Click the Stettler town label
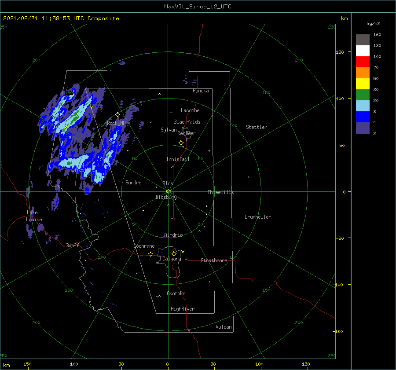 pyautogui.click(x=257, y=127)
